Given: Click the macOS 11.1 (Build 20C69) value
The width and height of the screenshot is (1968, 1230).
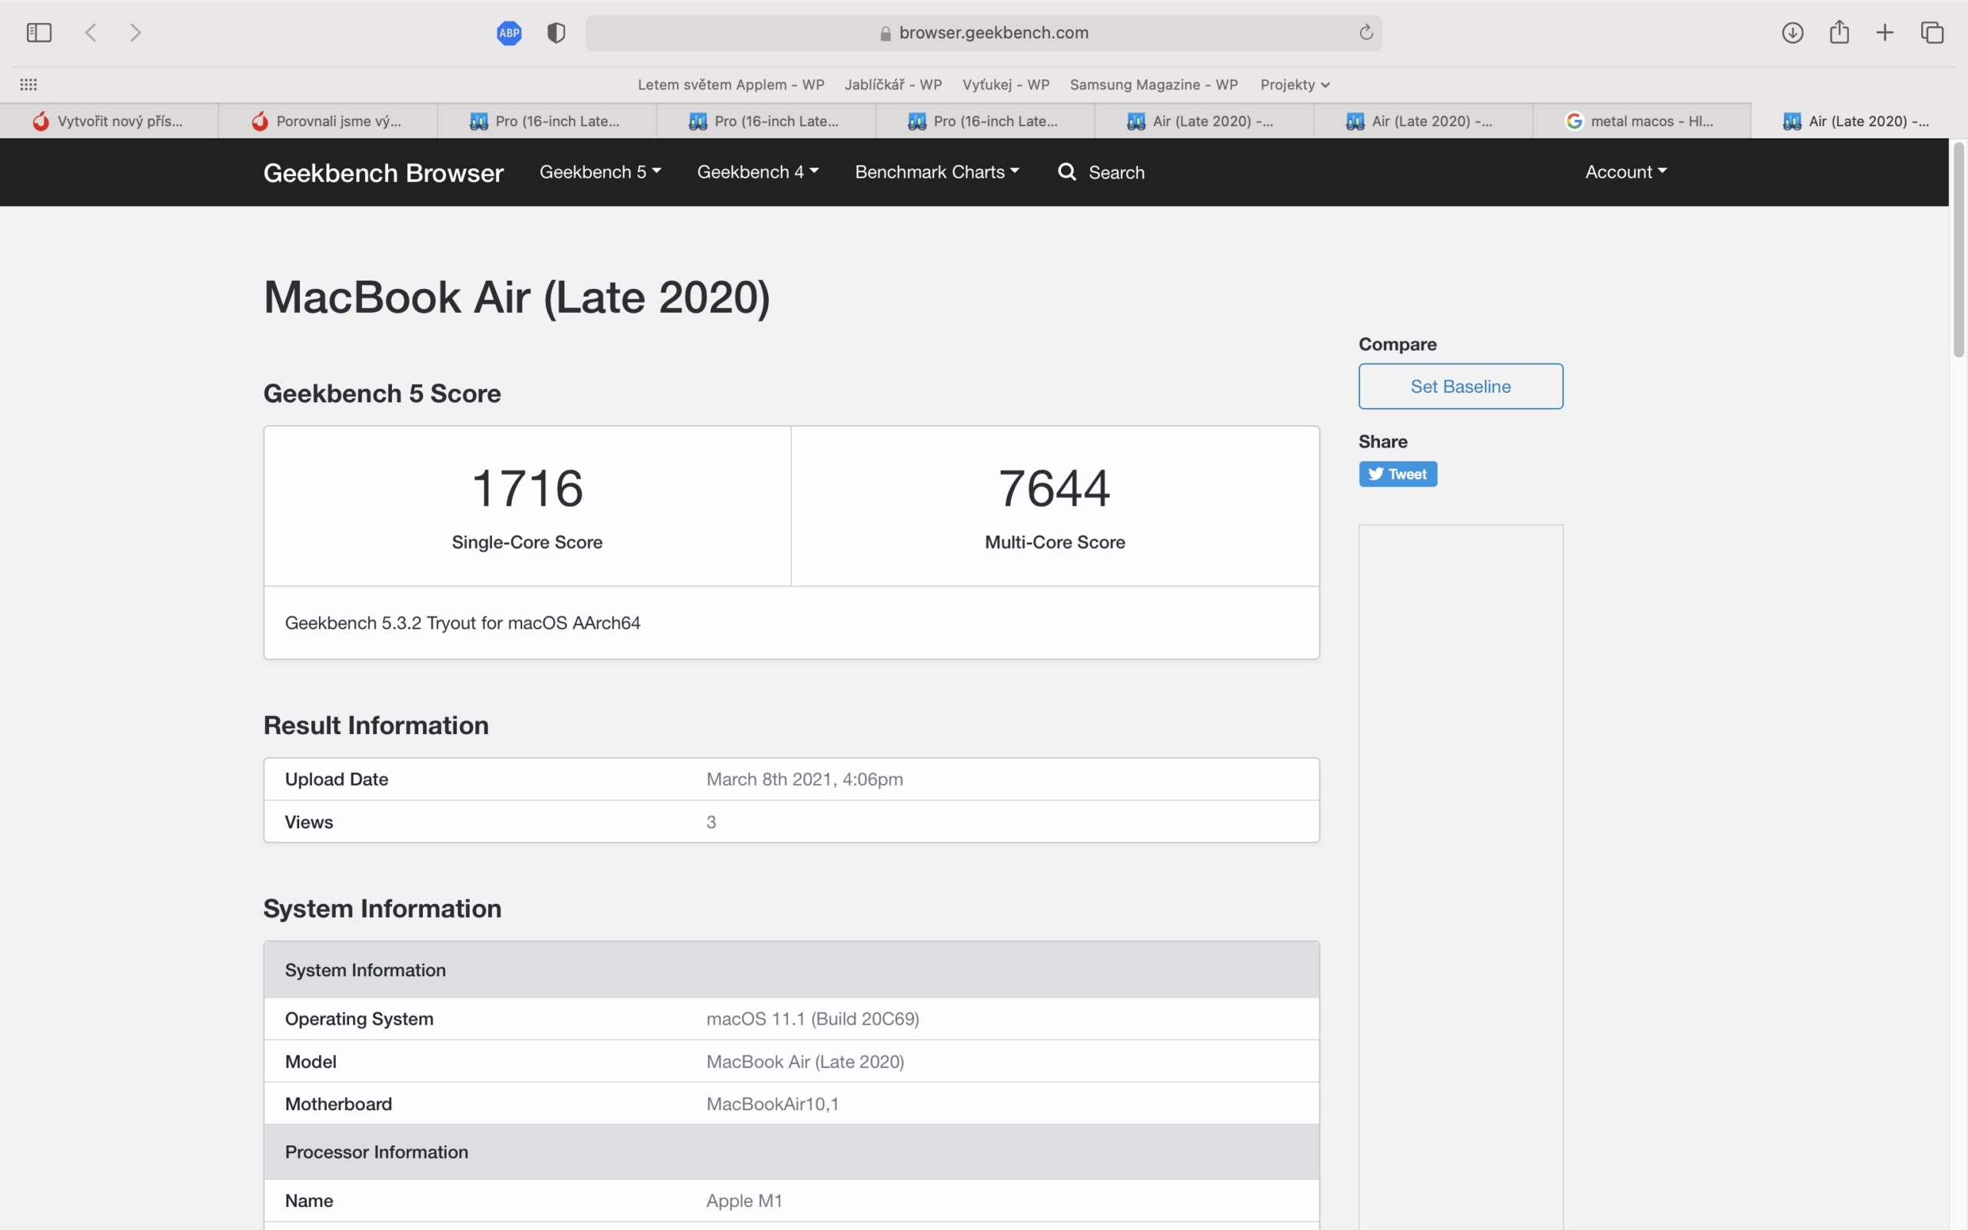Looking at the screenshot, I should 813,1019.
